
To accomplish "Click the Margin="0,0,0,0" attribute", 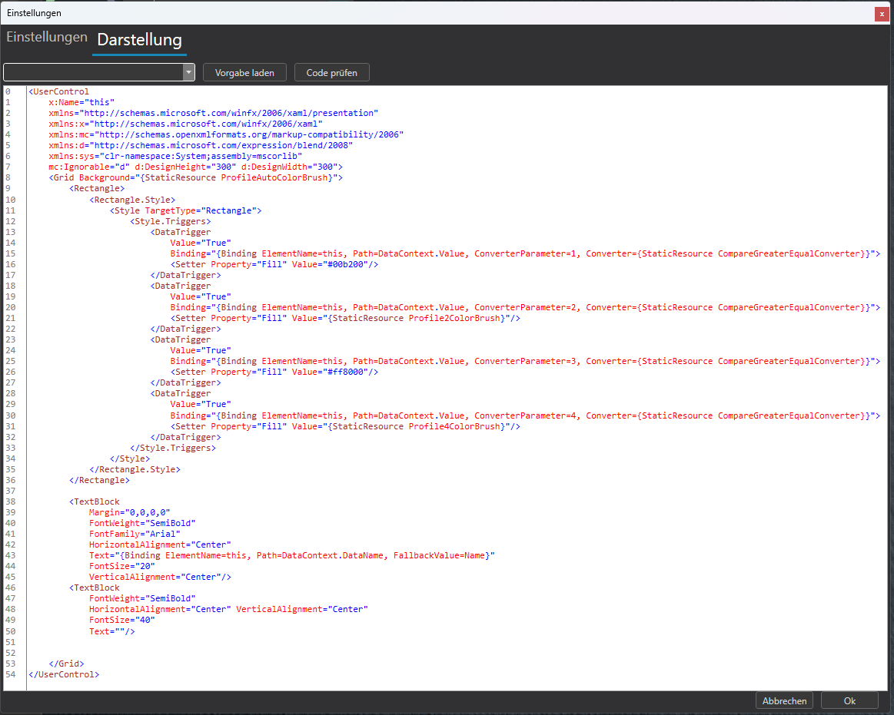I will pos(129,512).
